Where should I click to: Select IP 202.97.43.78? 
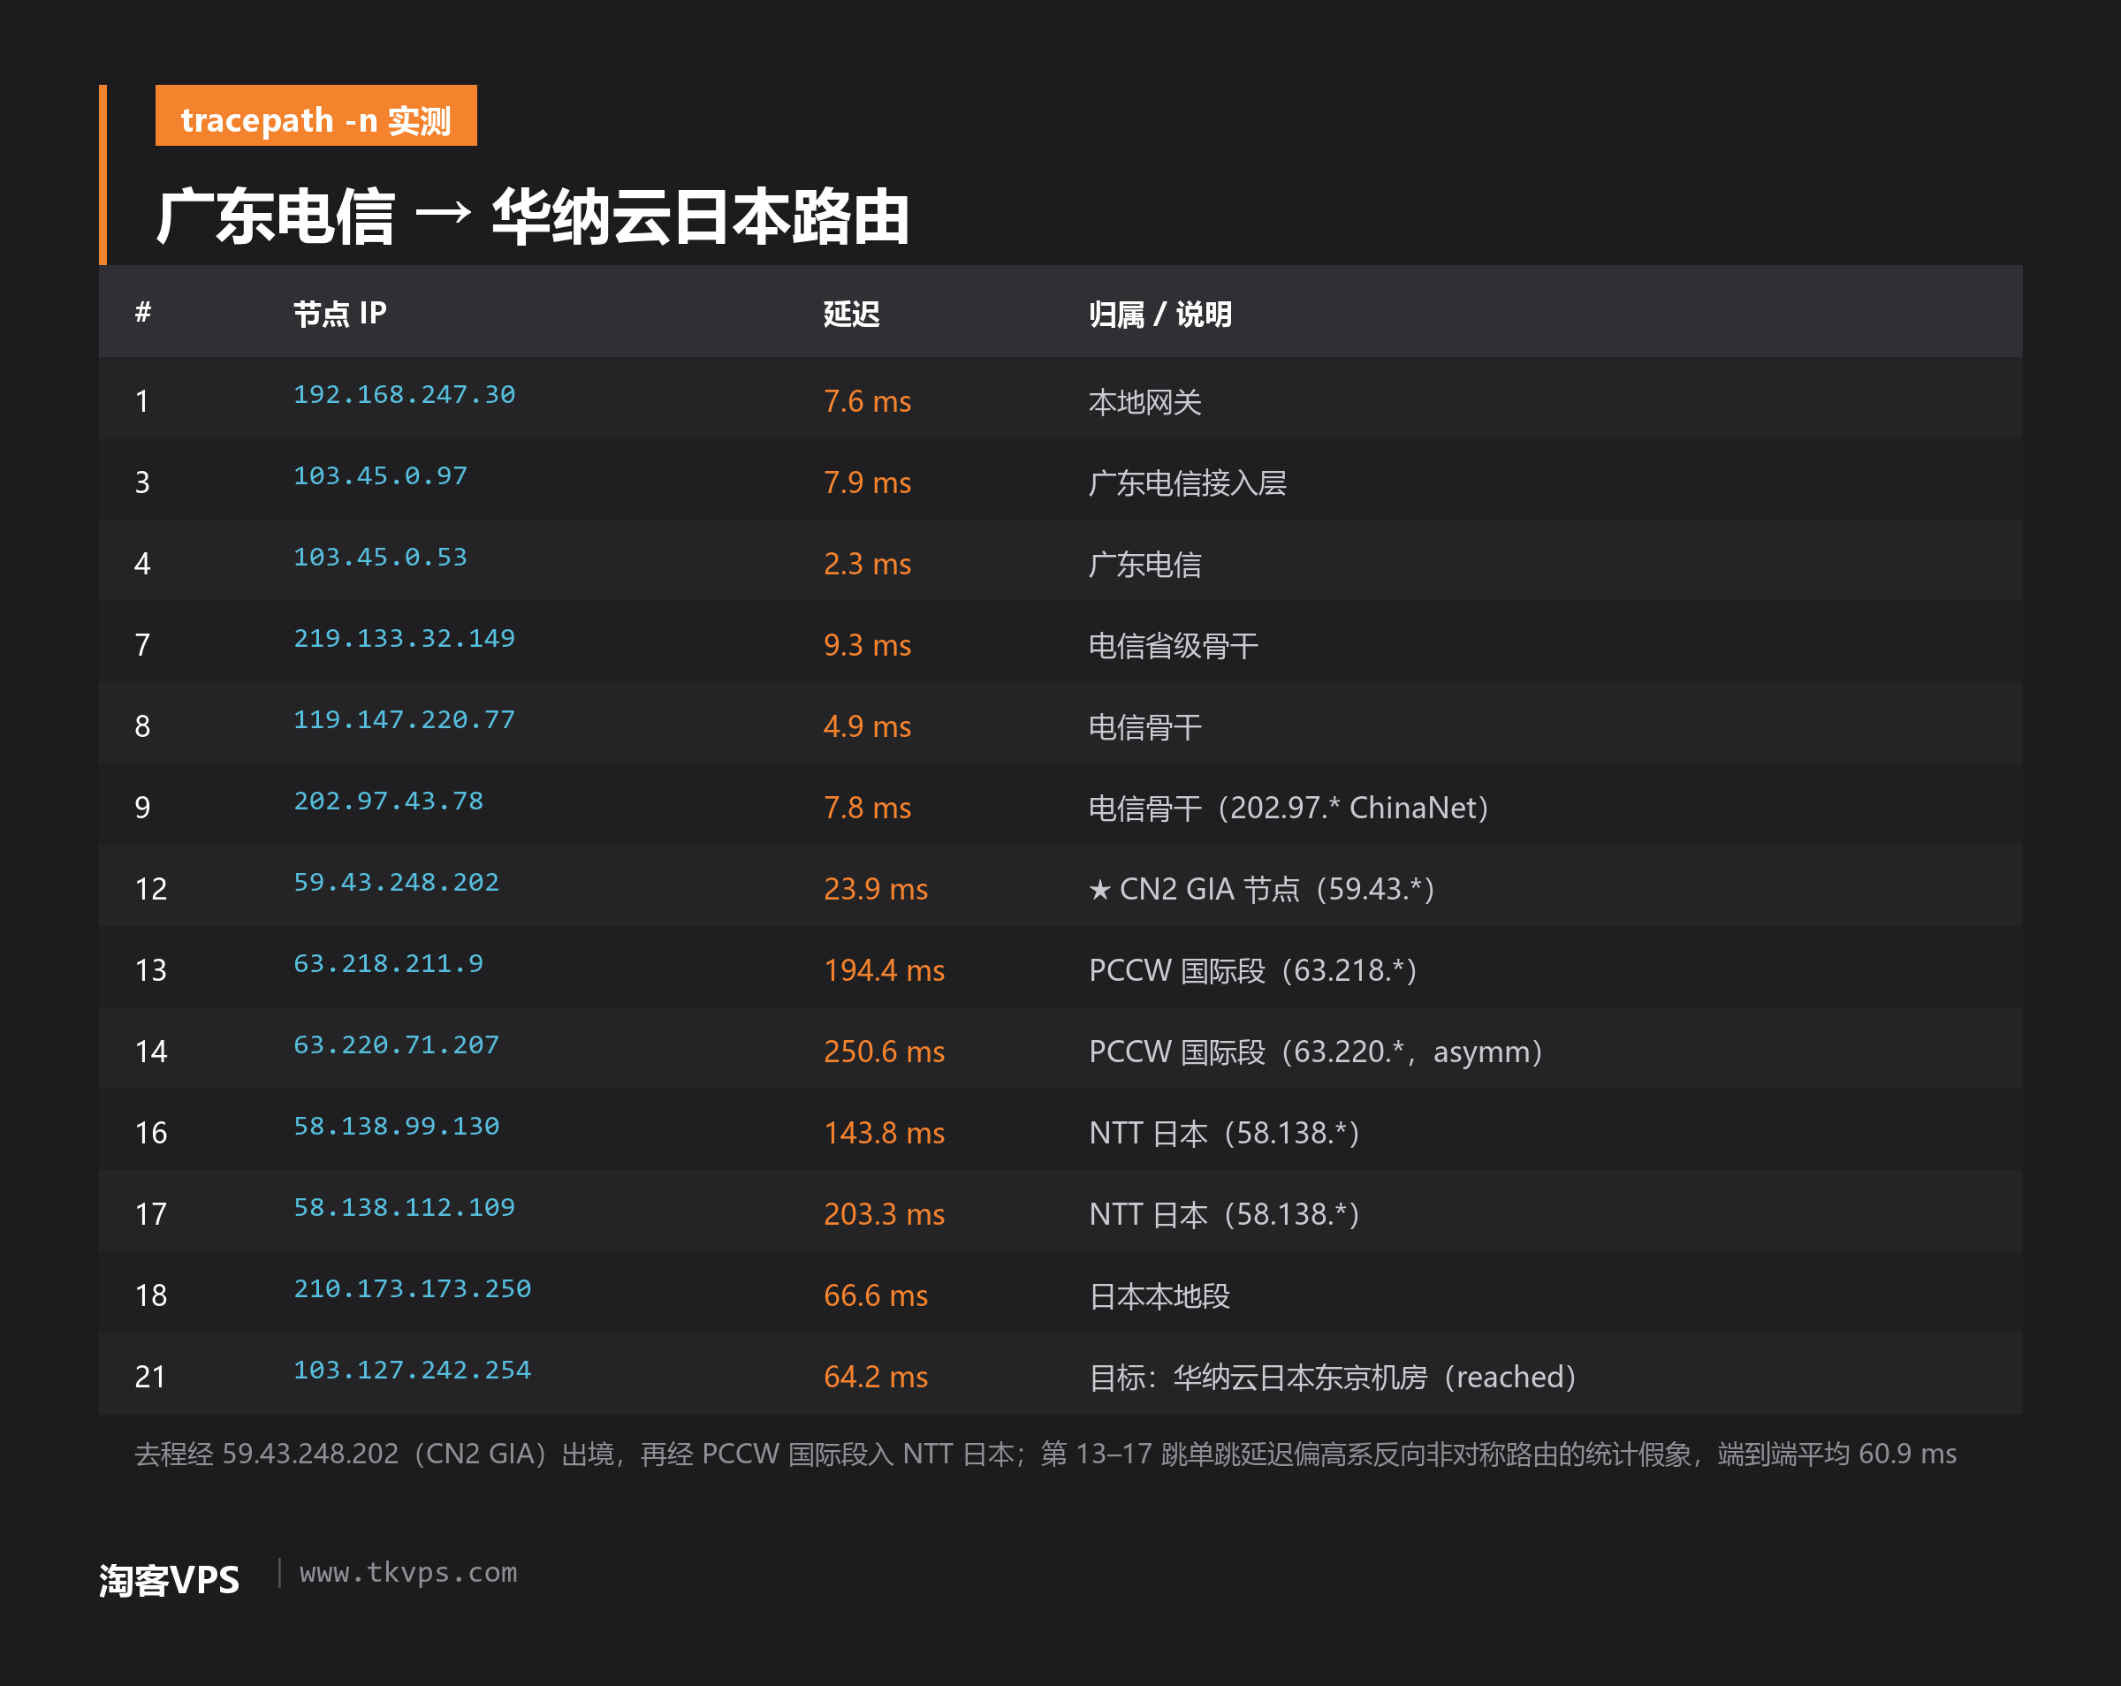tap(389, 801)
